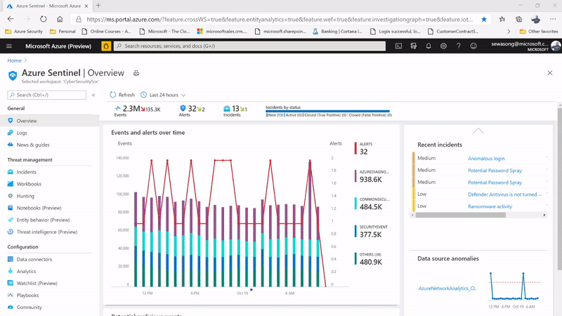Open Cloud Shell from the top bar
Image resolution: width=562 pixels, height=316 pixels.
click(398, 46)
